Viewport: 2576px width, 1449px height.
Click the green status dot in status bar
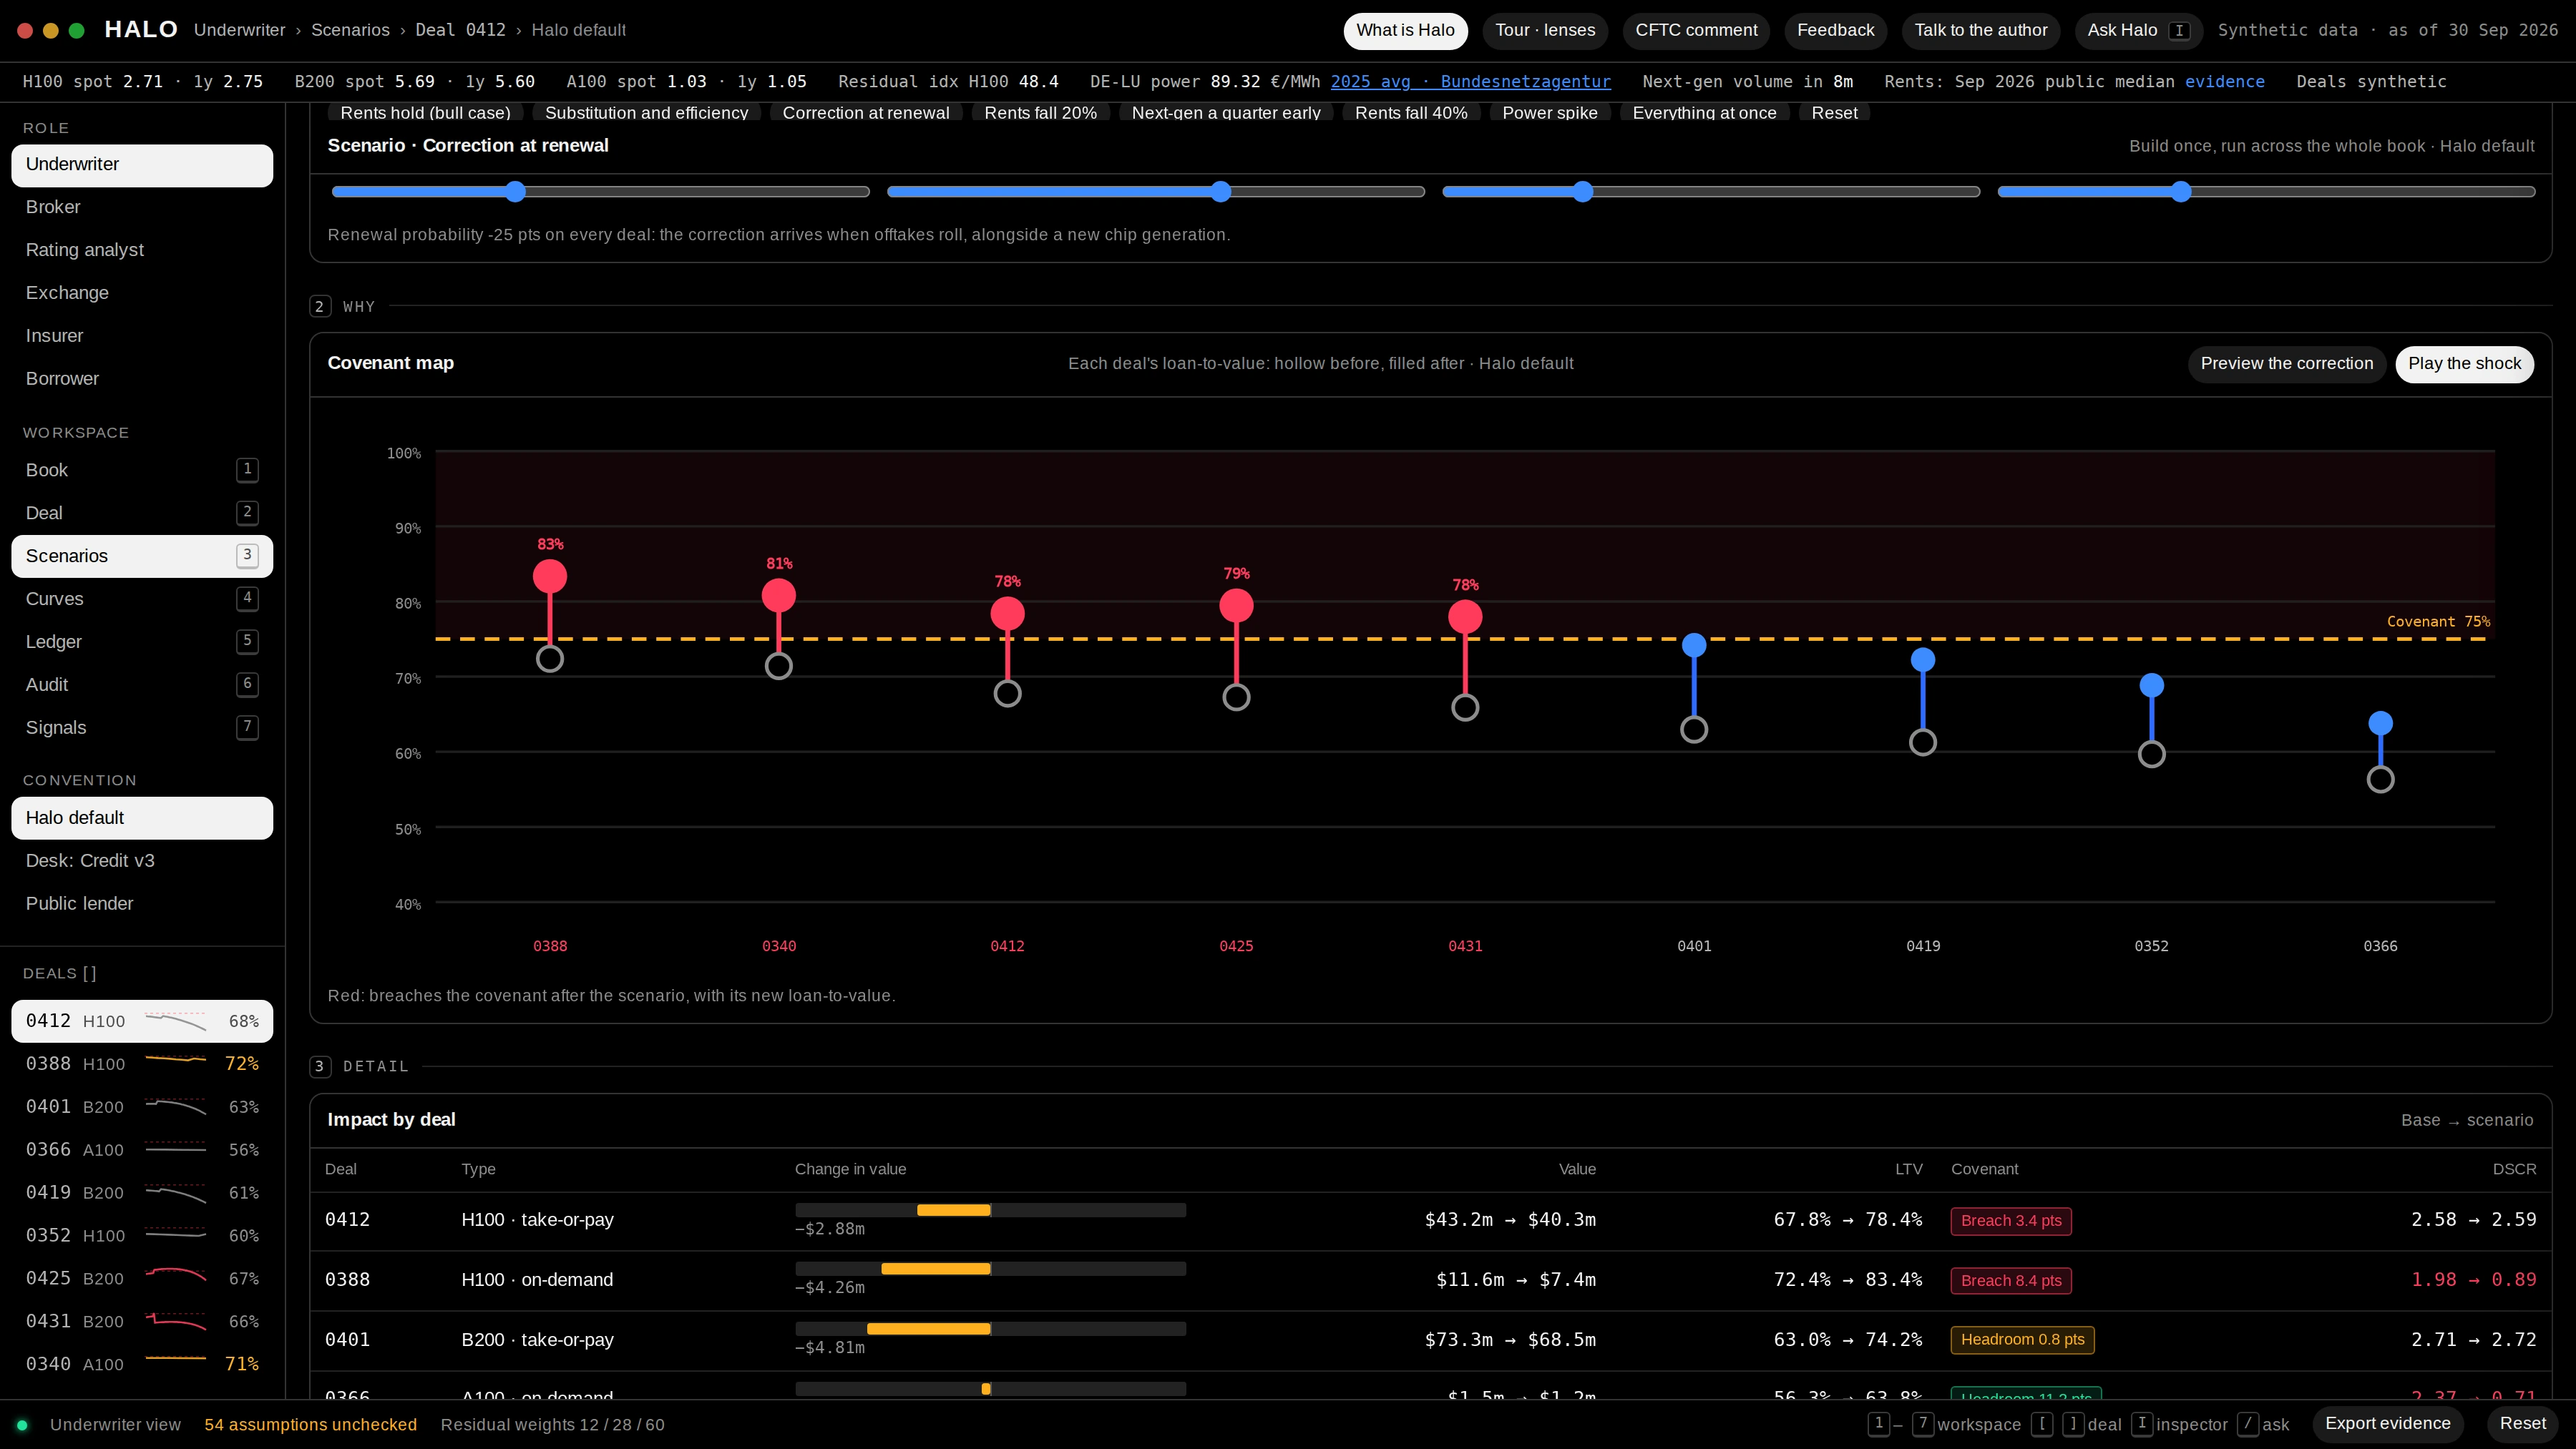point(22,1425)
